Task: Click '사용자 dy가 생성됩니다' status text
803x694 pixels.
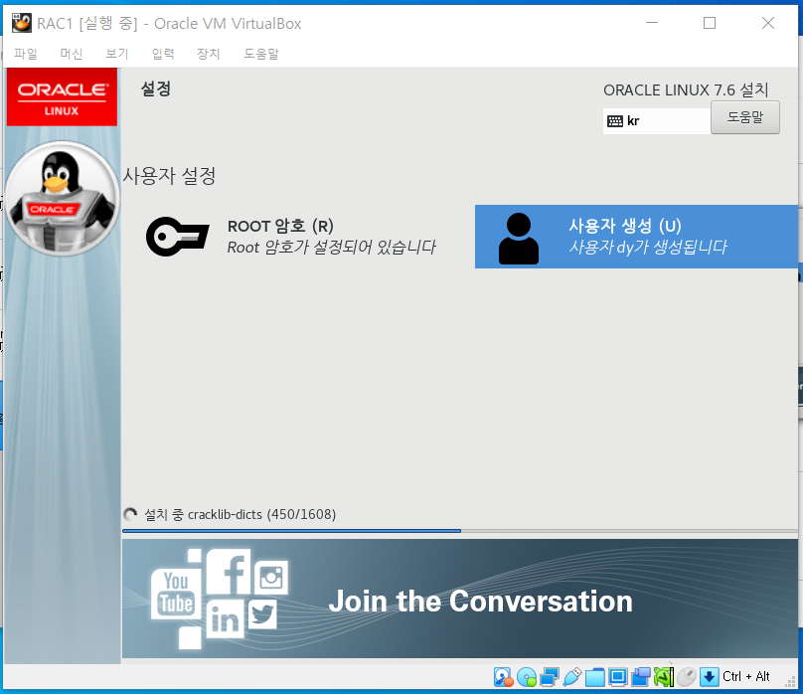Action: (648, 248)
